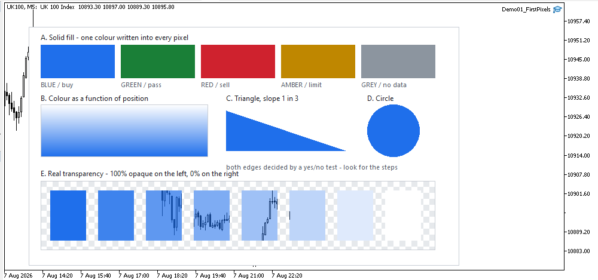Image resolution: width=598 pixels, height=280 pixels.
Task: Click price 10901.60 on the price scale
Action: (579, 194)
